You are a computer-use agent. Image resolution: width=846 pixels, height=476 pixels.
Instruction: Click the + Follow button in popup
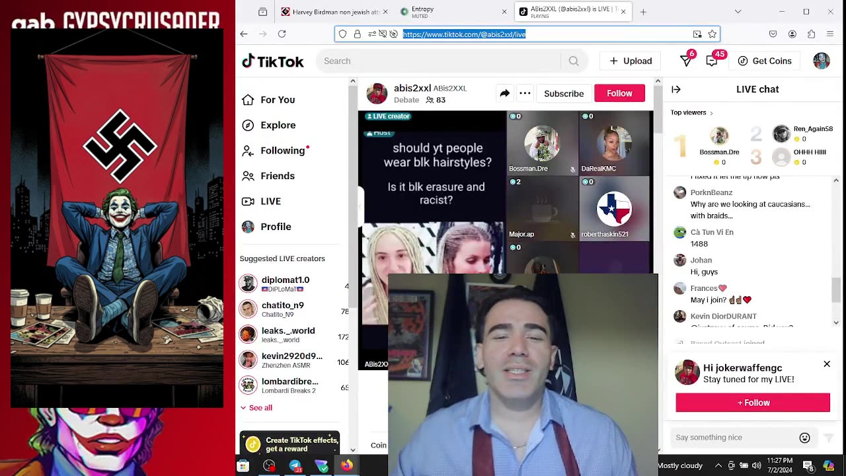point(753,403)
